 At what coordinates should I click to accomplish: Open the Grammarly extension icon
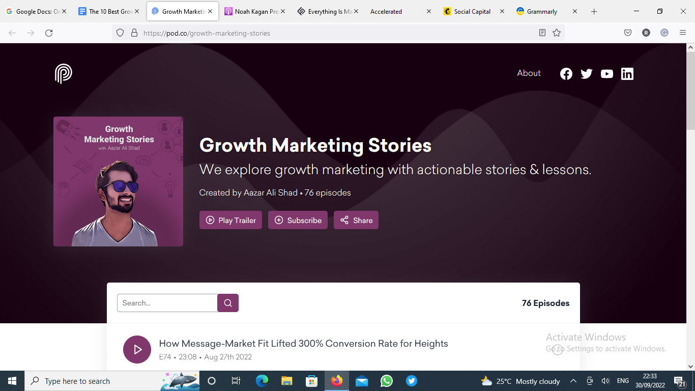(x=664, y=33)
